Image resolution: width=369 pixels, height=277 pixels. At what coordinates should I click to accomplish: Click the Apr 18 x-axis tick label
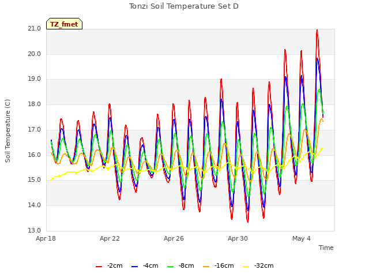click(x=46, y=238)
